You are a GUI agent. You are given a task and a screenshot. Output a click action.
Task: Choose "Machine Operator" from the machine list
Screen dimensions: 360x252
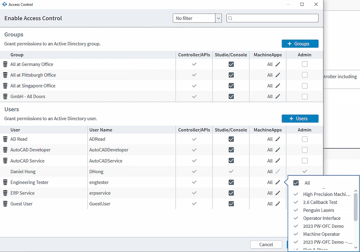(322, 234)
